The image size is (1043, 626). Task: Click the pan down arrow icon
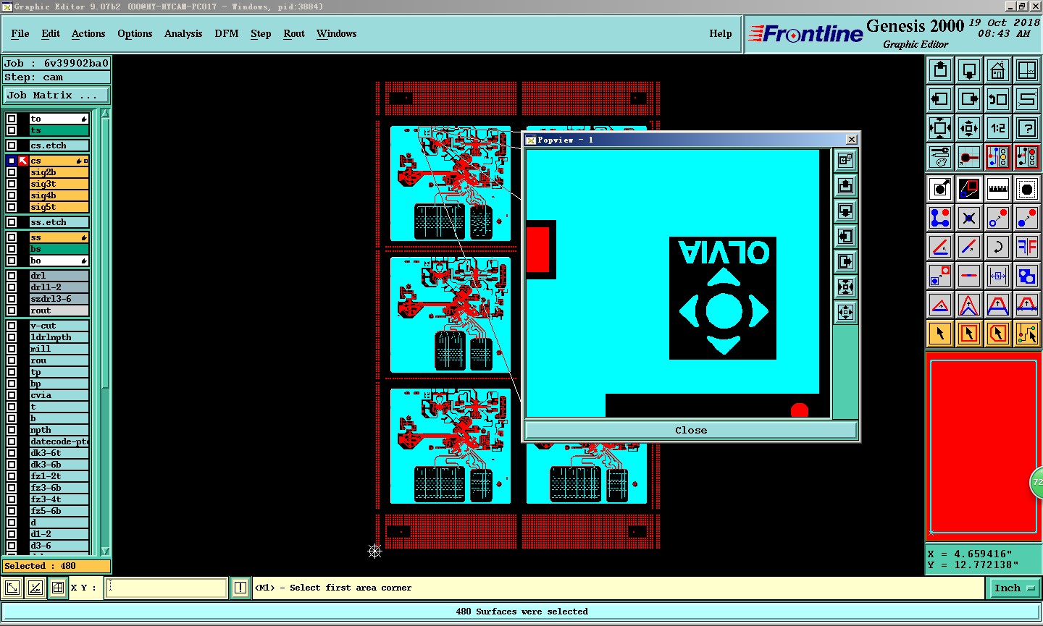click(x=969, y=70)
